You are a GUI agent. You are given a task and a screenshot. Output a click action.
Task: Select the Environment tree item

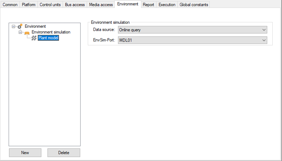pyautogui.click(x=35, y=26)
